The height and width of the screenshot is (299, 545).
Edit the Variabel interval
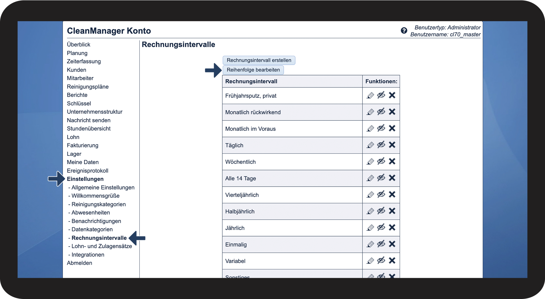coord(370,261)
